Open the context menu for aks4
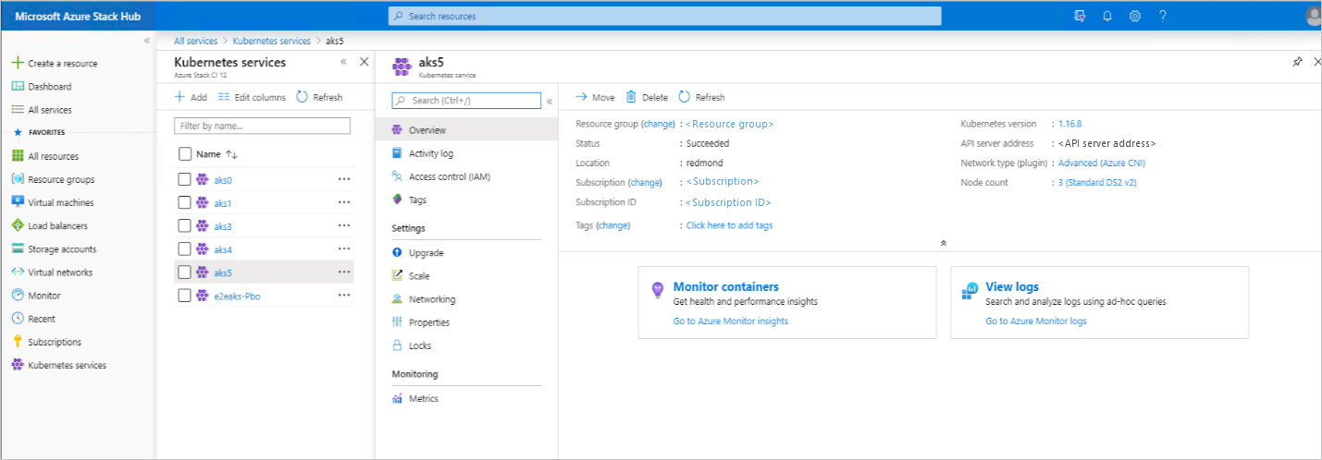1322x460 pixels. pyautogui.click(x=344, y=248)
